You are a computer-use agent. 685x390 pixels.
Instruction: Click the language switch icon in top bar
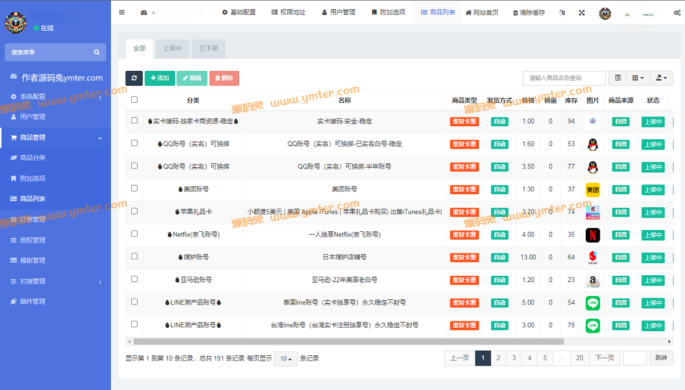[x=562, y=13]
